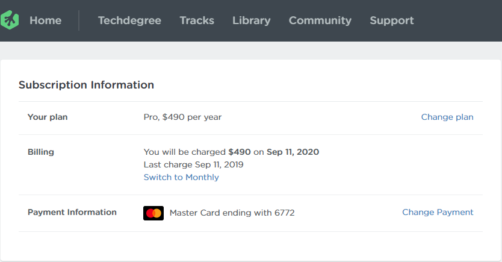Click the Pro, $490 per year text
This screenshot has width=502, height=262.
coord(182,117)
